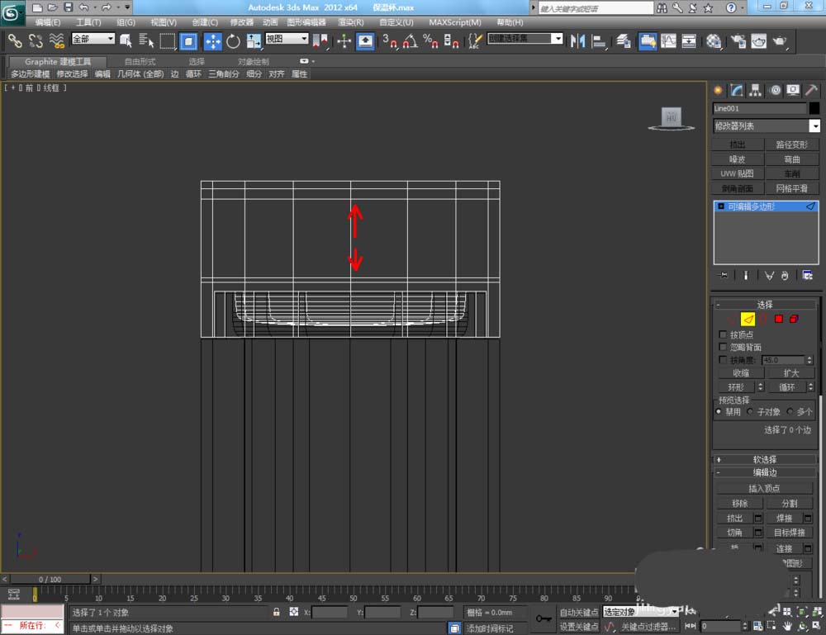
Task: Select the Edge sub-object level icon
Action: pos(748,319)
